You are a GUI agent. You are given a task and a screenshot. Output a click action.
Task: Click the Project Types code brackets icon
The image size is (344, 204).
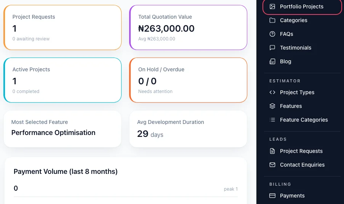pyautogui.click(x=272, y=92)
